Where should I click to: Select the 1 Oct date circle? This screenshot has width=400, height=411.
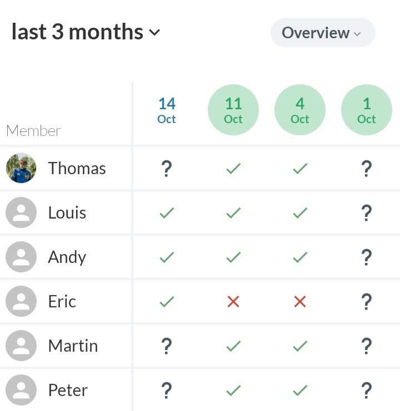coord(367,110)
